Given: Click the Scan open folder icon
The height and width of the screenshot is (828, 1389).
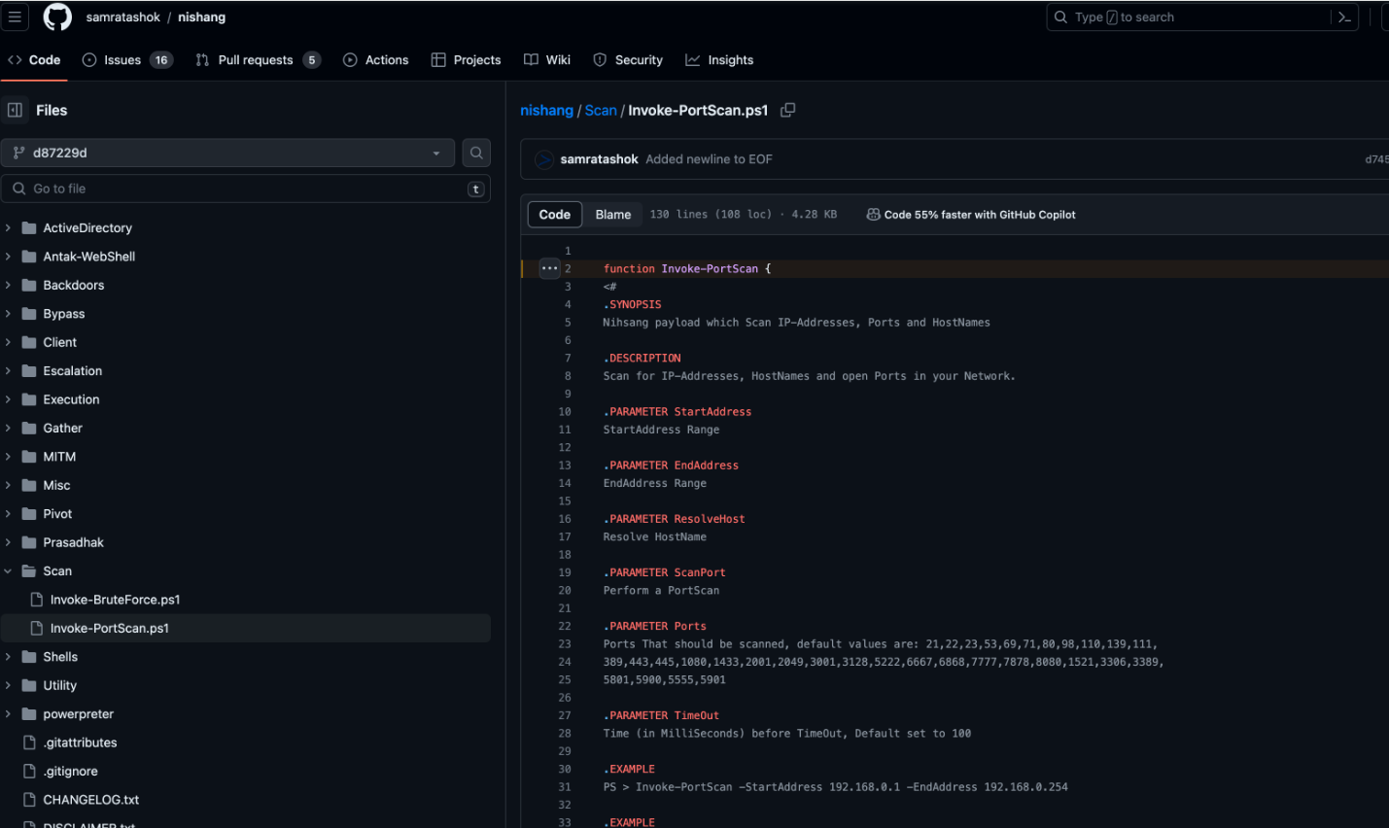Looking at the screenshot, I should (x=29, y=571).
